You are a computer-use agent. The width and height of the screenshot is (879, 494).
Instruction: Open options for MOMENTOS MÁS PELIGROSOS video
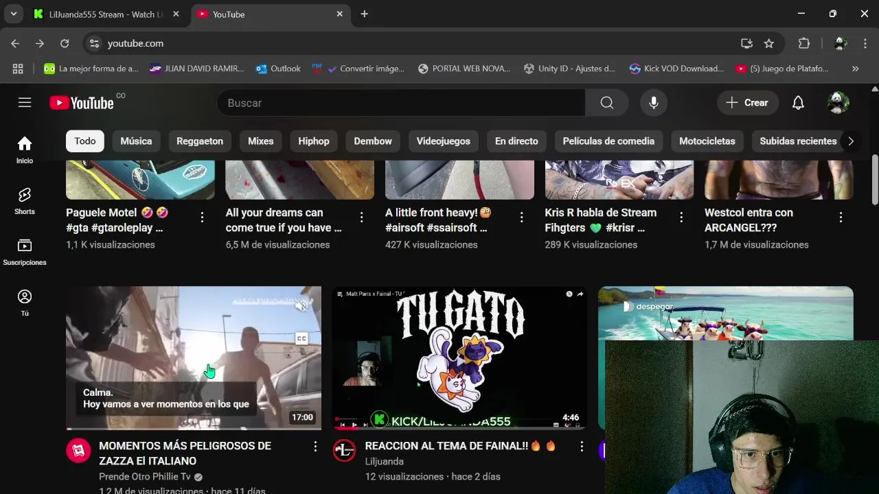pos(315,447)
